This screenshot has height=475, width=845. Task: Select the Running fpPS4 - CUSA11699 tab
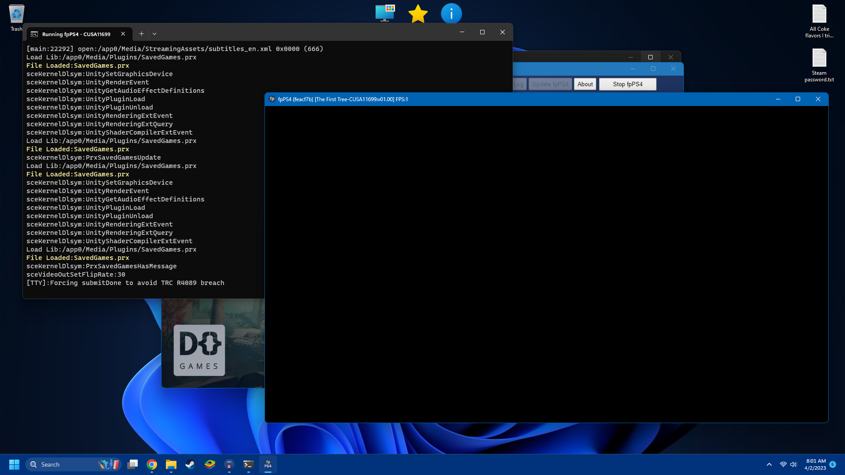(x=76, y=34)
